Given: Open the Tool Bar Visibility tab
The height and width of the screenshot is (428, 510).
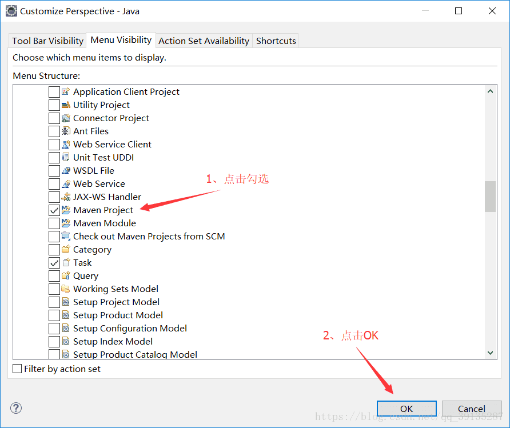Looking at the screenshot, I should [48, 41].
